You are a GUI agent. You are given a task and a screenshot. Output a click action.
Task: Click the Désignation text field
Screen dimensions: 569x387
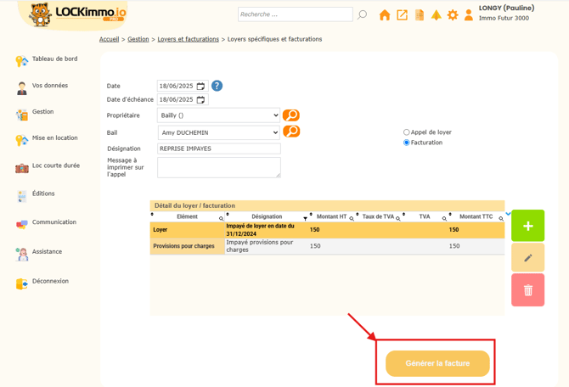[x=219, y=149]
